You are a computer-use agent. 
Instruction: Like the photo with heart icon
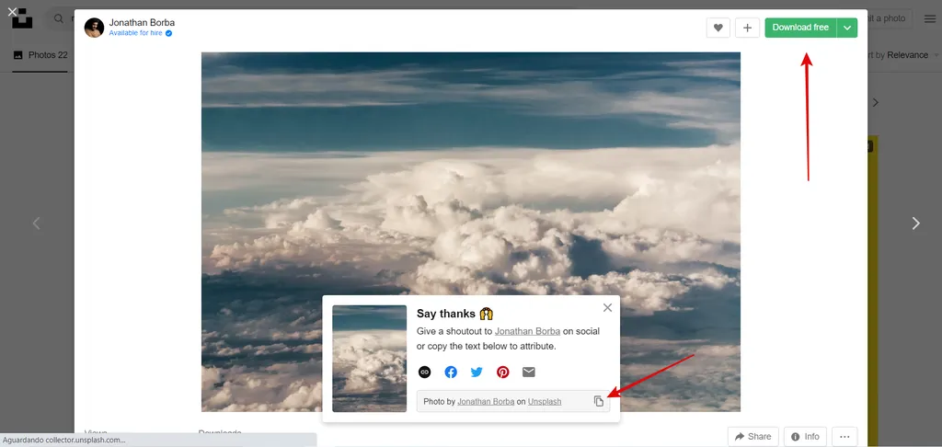718,28
